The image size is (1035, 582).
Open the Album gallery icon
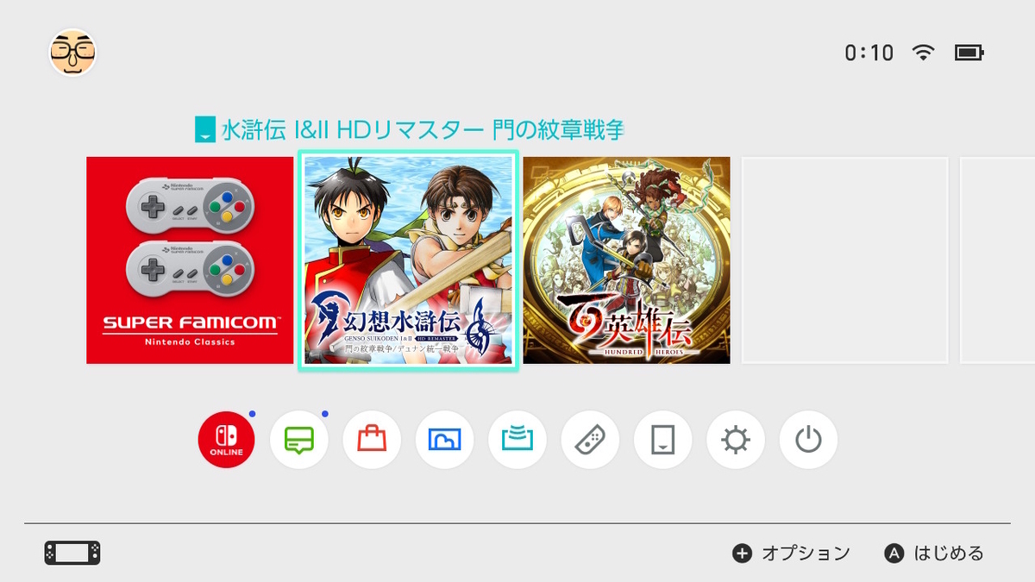[x=444, y=441]
